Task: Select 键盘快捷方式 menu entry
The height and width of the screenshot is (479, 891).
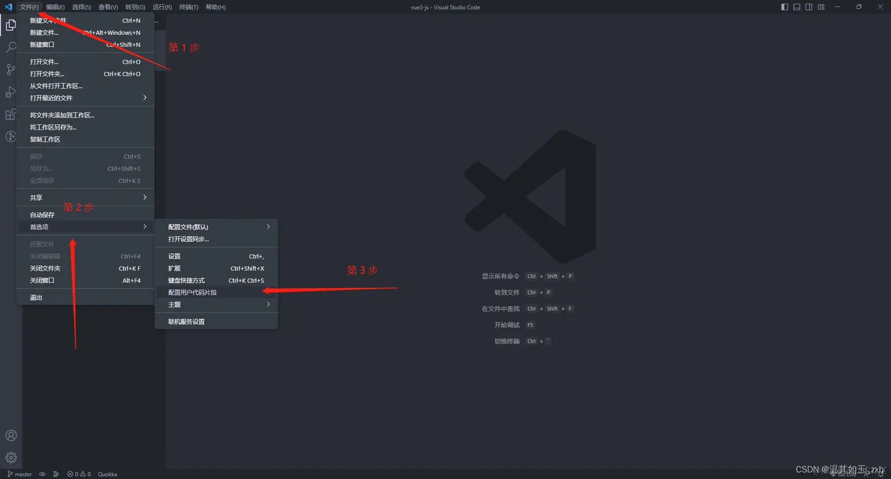Action: coord(216,280)
